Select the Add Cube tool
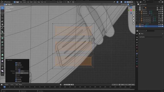The width and height of the screenshot is (164, 92). click(2, 35)
